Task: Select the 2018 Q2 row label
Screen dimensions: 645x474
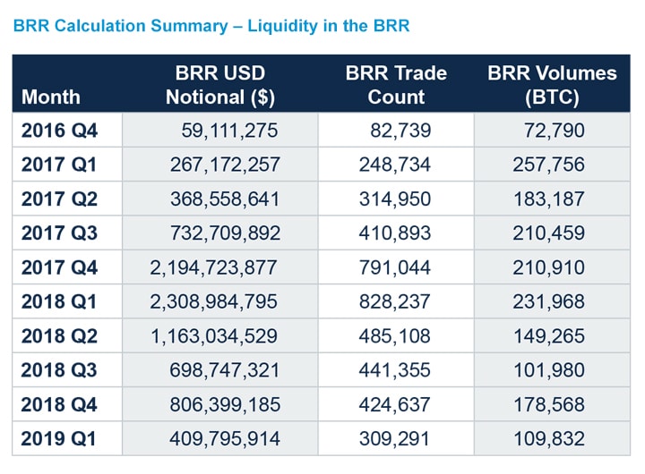Action: pos(59,336)
